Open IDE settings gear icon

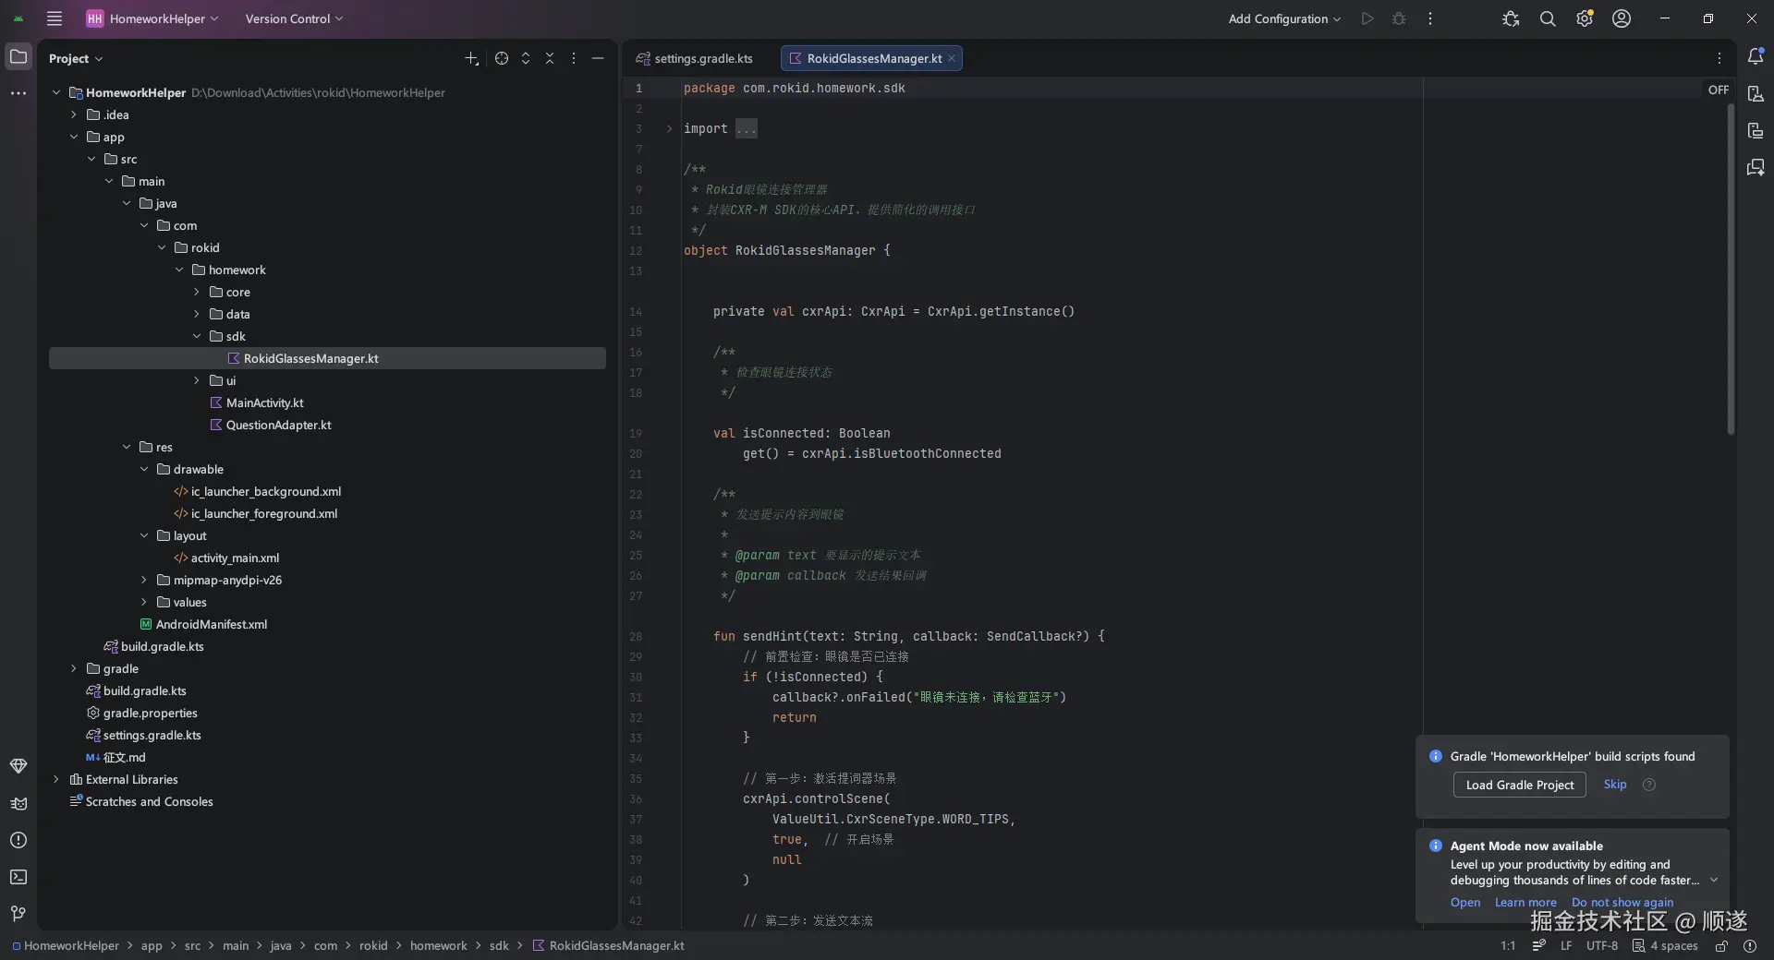pyautogui.click(x=1585, y=18)
